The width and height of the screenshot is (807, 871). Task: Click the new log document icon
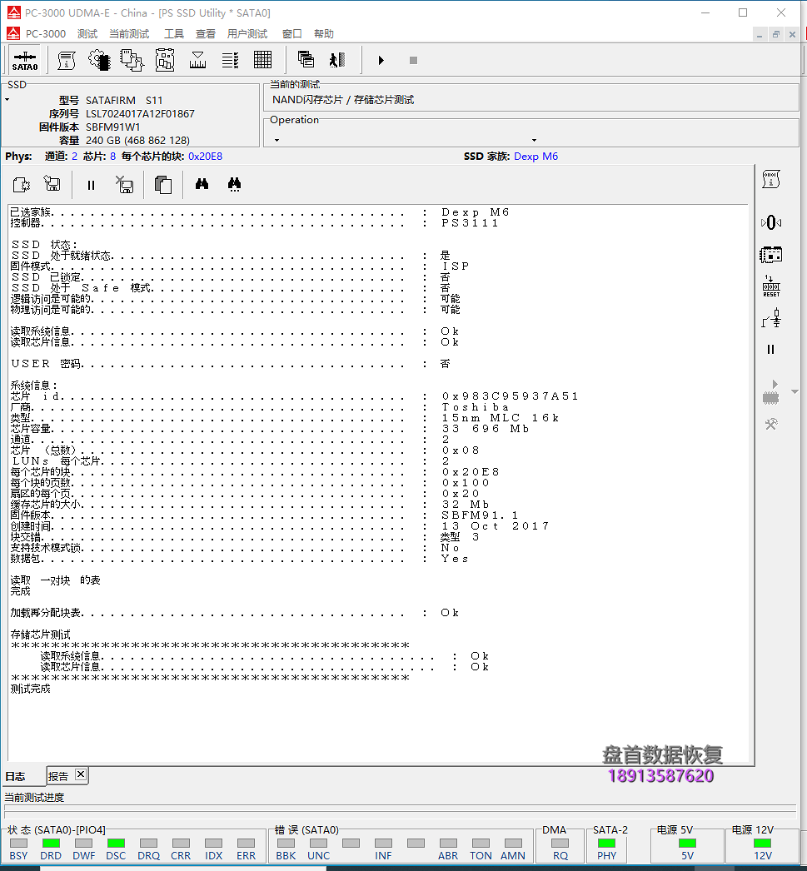21,184
